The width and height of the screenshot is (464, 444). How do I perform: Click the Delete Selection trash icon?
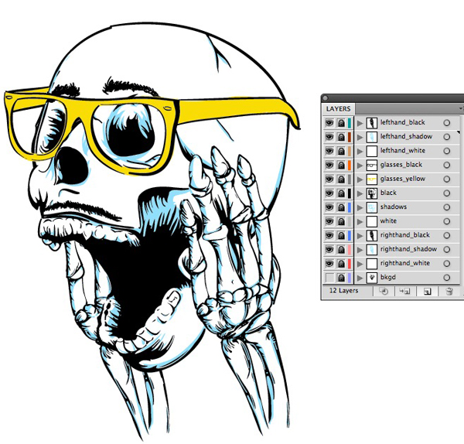[x=449, y=292]
